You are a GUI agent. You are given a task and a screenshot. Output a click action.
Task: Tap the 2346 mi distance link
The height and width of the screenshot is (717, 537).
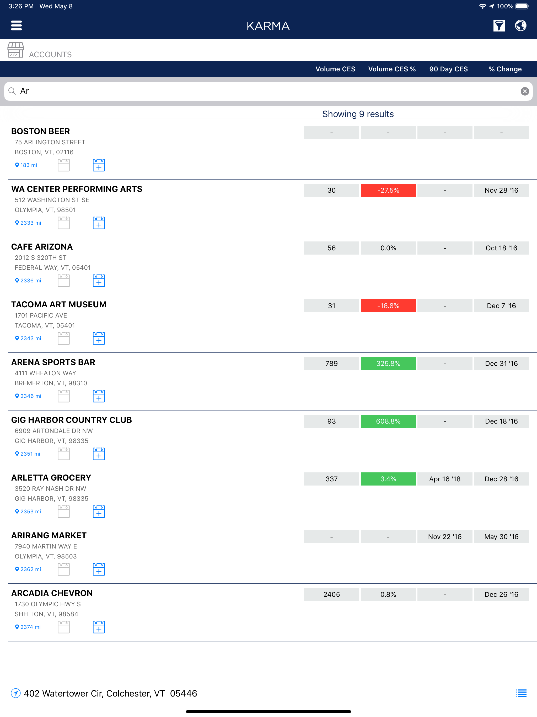click(x=28, y=396)
